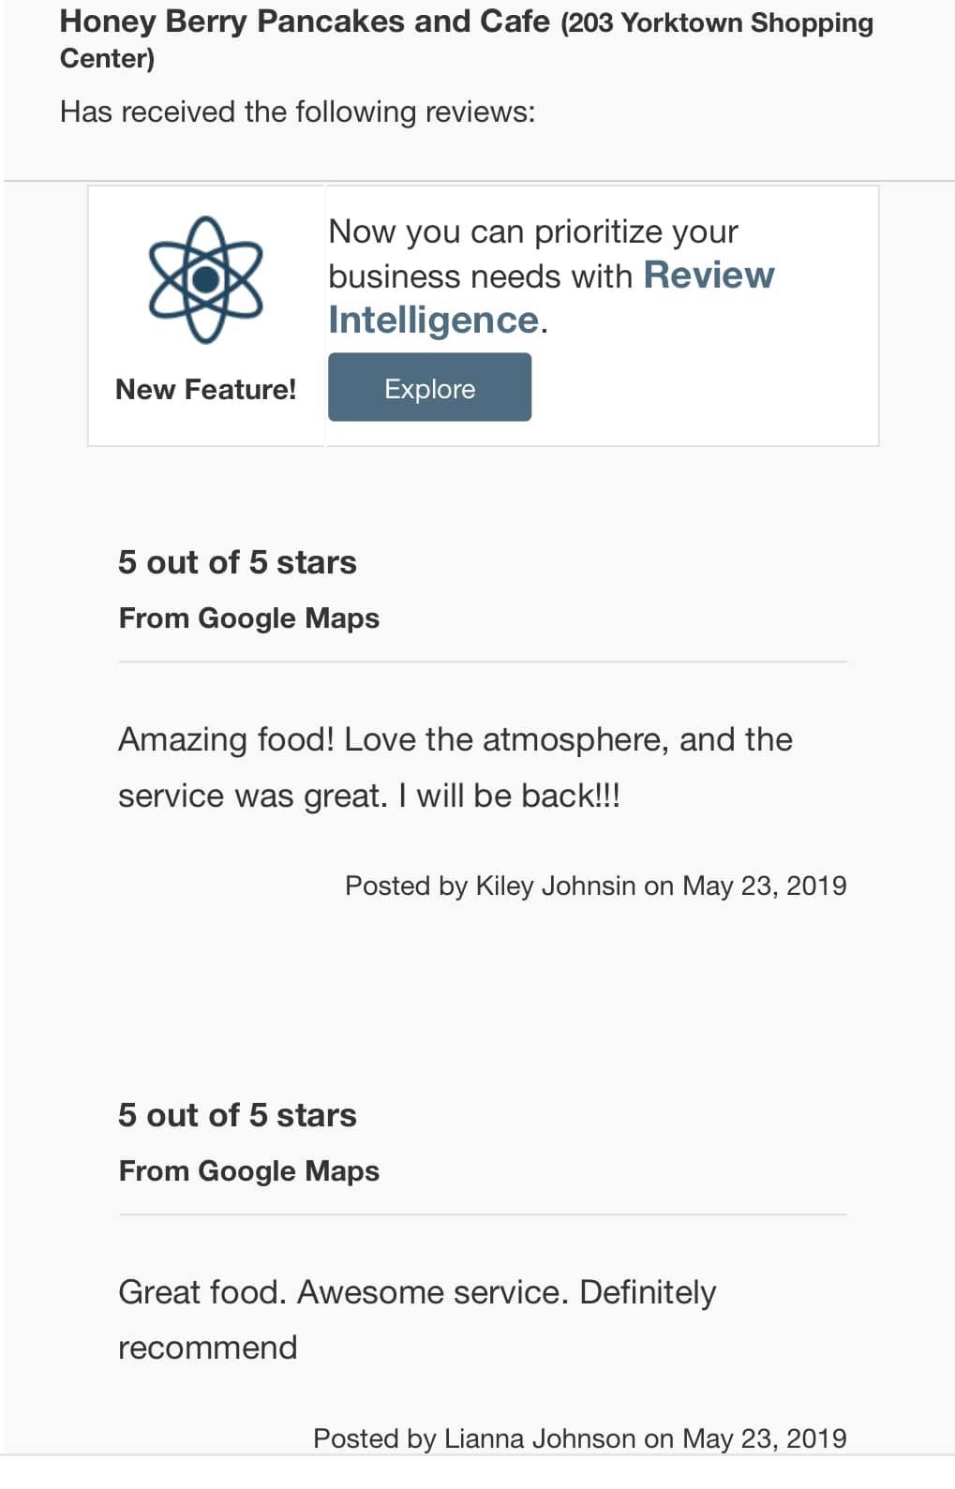This screenshot has width=955, height=1489.
Task: Tap 'Now you can prioritize your' banner text
Action: click(x=533, y=231)
